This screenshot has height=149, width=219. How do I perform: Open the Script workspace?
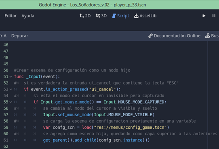coord(120,16)
